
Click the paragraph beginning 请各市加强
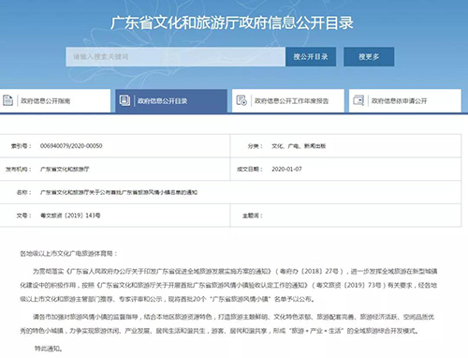point(227,323)
